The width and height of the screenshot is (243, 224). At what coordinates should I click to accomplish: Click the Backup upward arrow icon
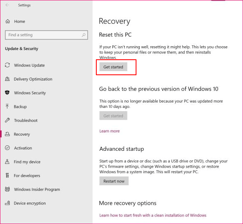tap(7, 106)
